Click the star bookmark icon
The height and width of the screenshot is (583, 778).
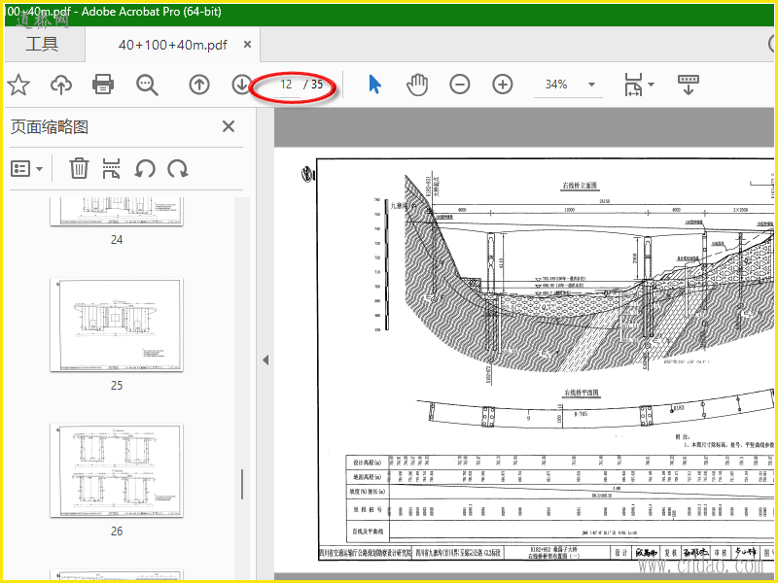[18, 85]
